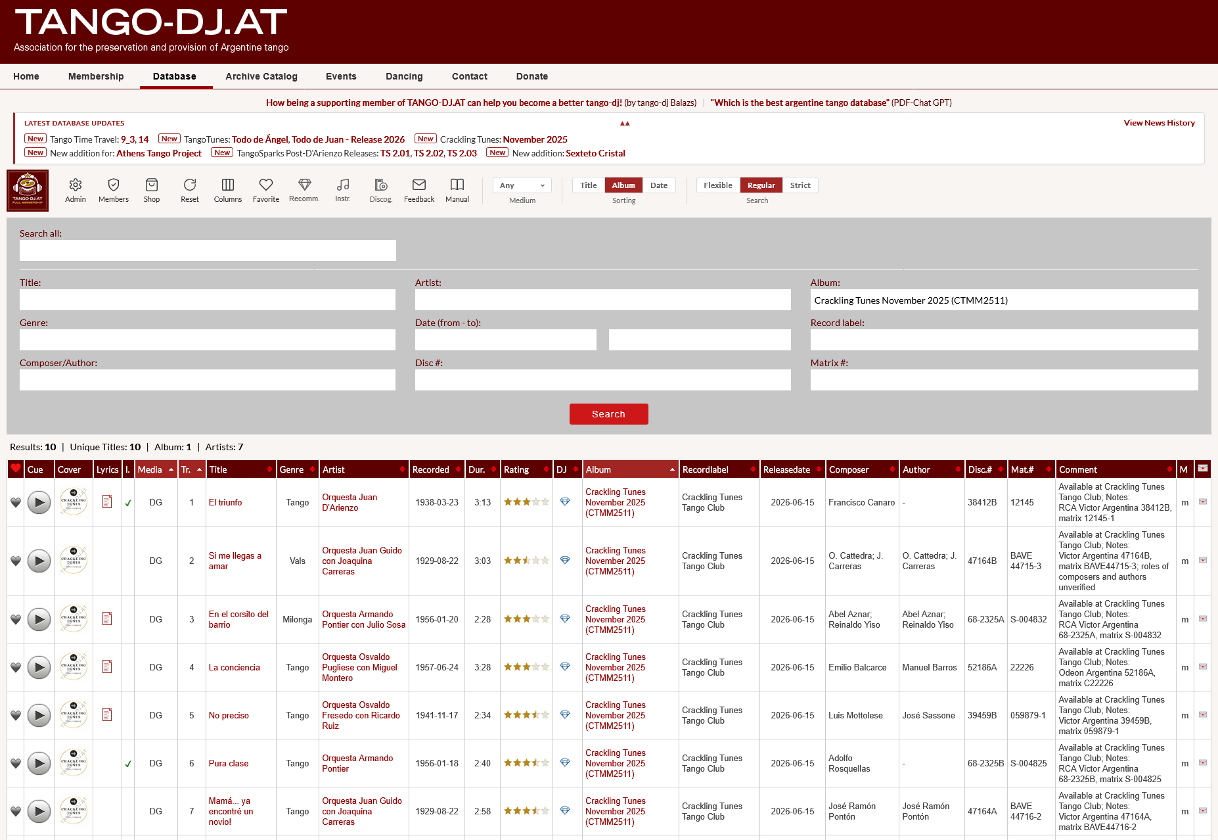
Task: Open the Manual book icon
Action: (457, 185)
